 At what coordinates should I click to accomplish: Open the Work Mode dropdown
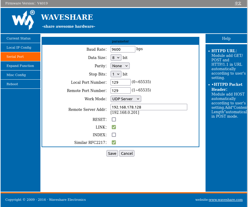click(x=126, y=99)
